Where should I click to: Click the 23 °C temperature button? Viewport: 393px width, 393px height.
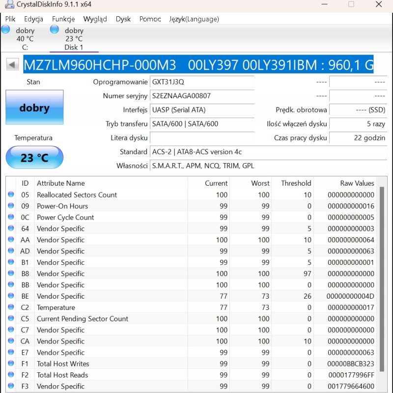point(34,158)
